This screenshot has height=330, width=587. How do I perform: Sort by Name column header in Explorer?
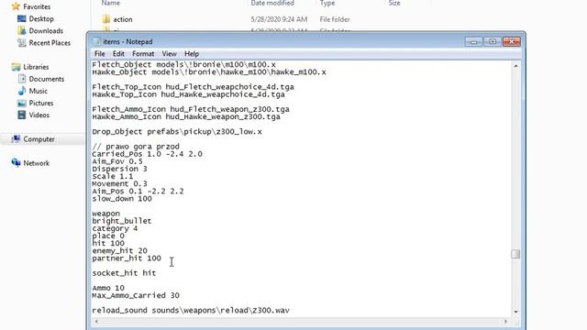111,3
